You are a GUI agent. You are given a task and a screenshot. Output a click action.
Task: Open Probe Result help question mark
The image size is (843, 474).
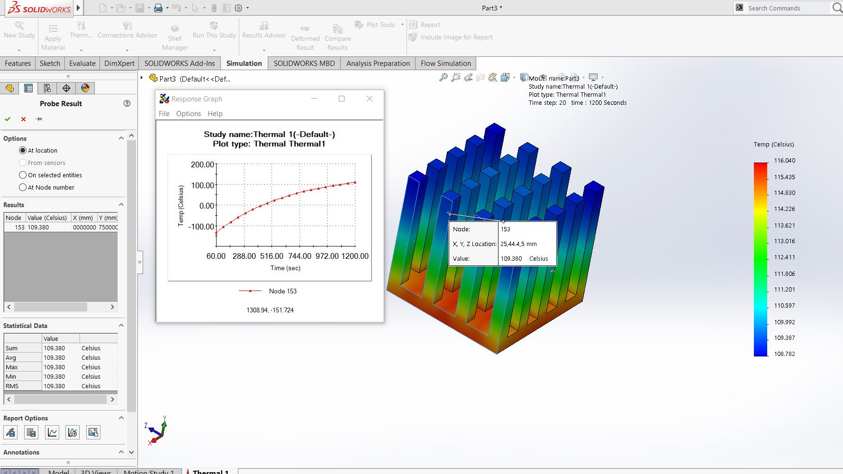tap(127, 103)
